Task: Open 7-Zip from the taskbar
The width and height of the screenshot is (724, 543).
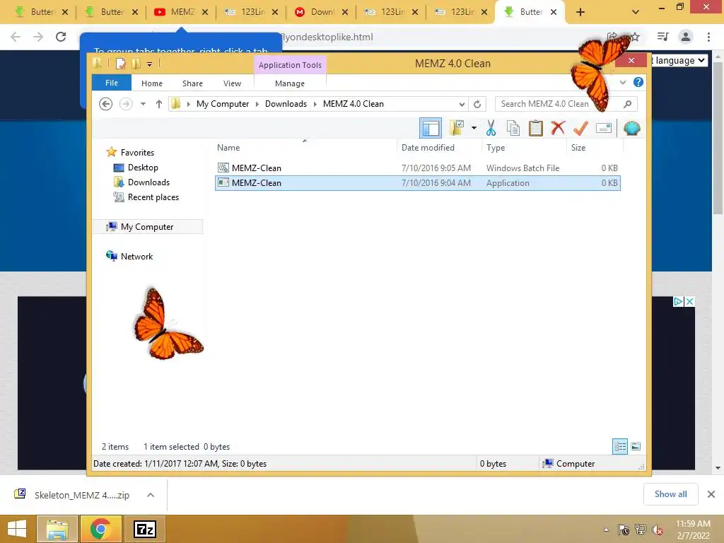Action: 145,529
